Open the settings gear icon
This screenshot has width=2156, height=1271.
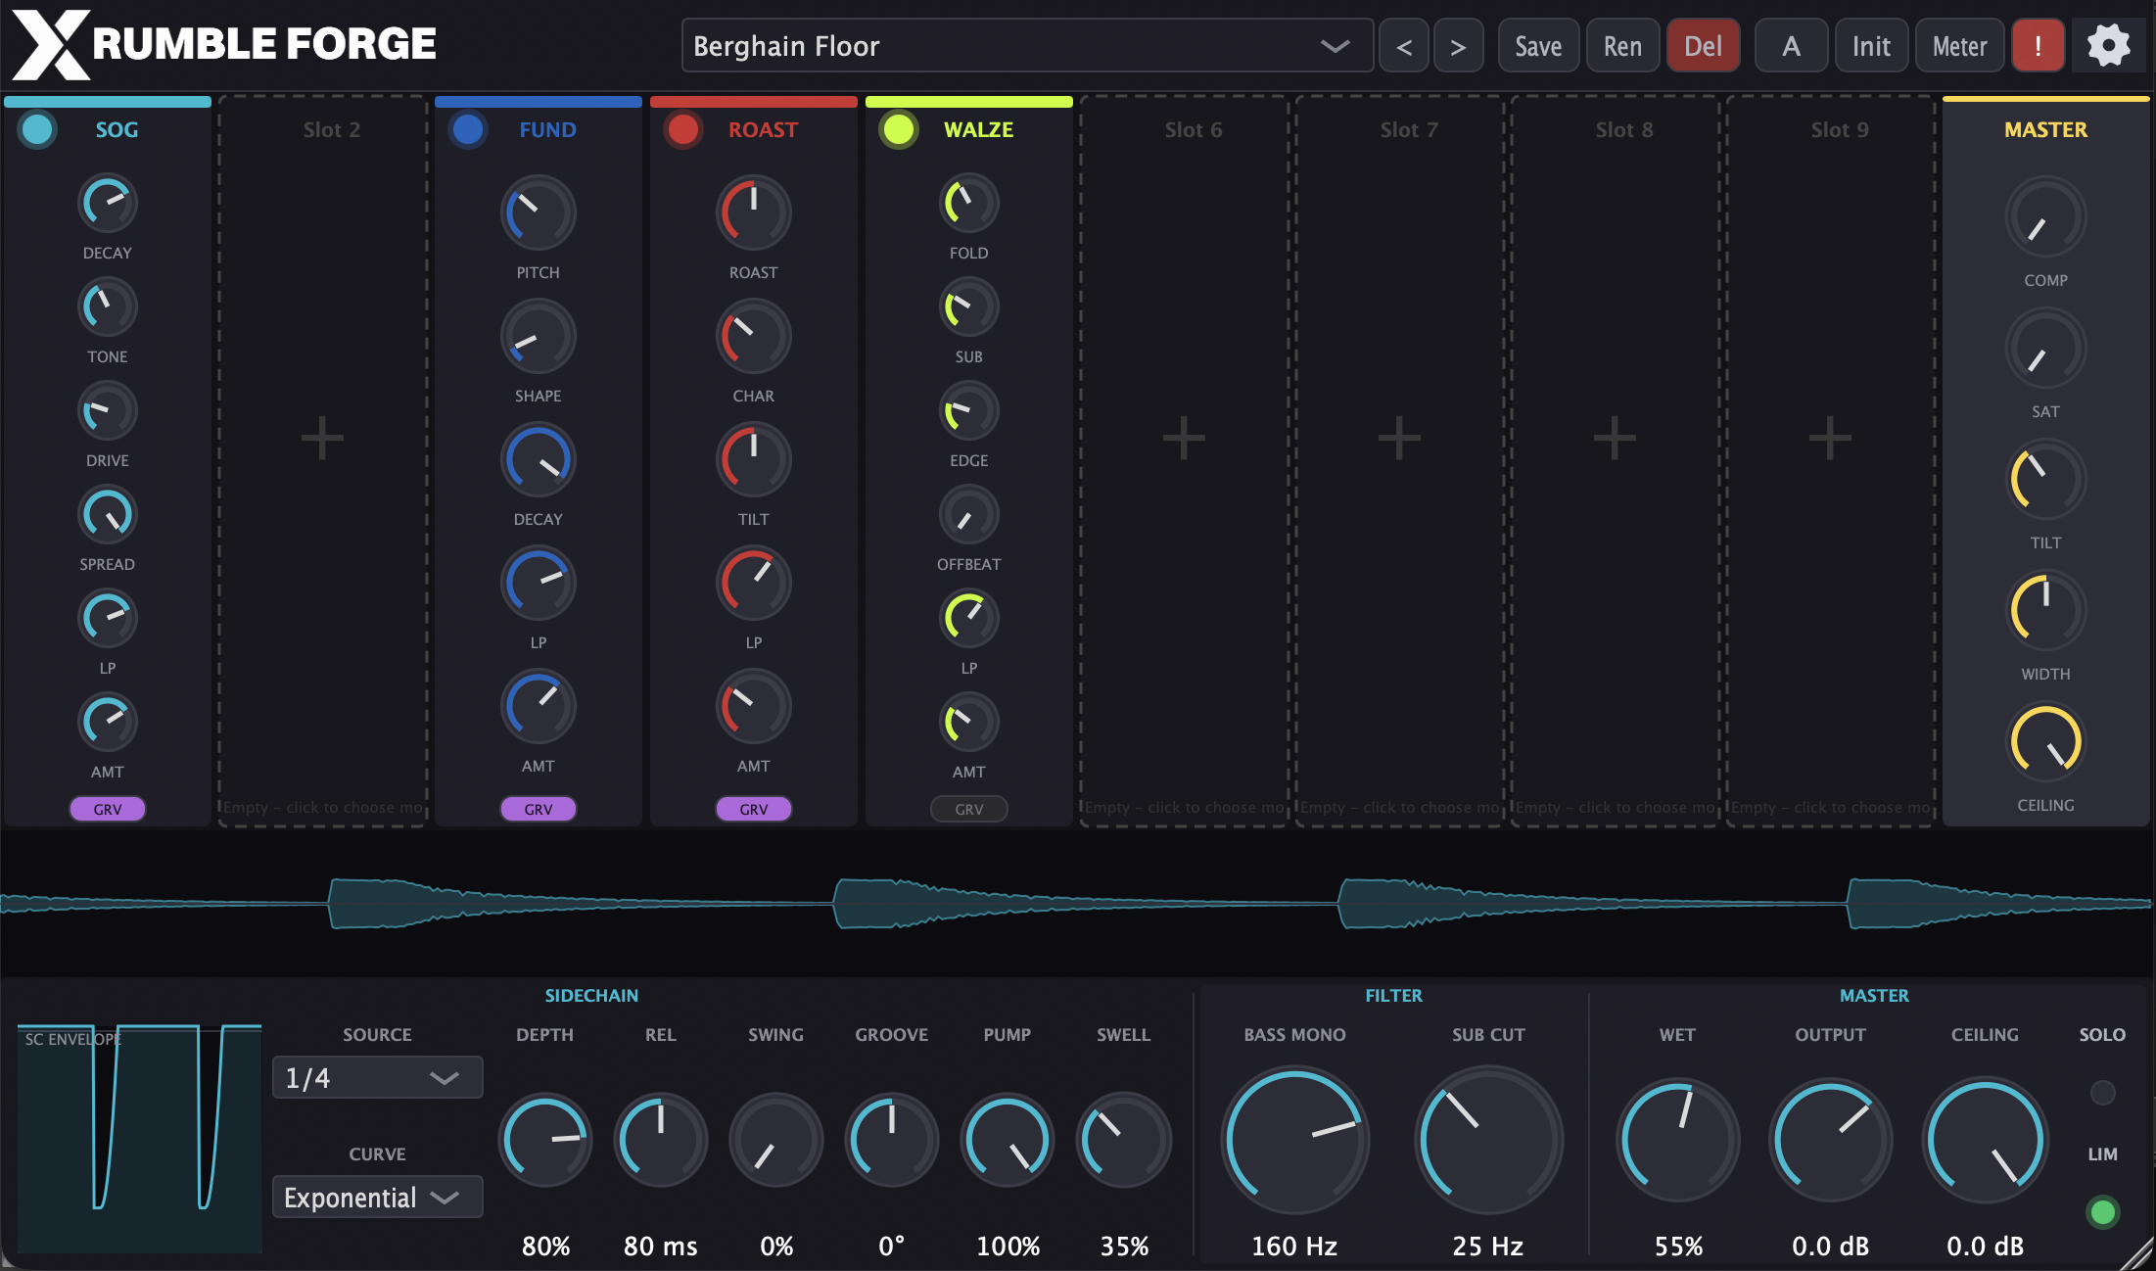2108,46
